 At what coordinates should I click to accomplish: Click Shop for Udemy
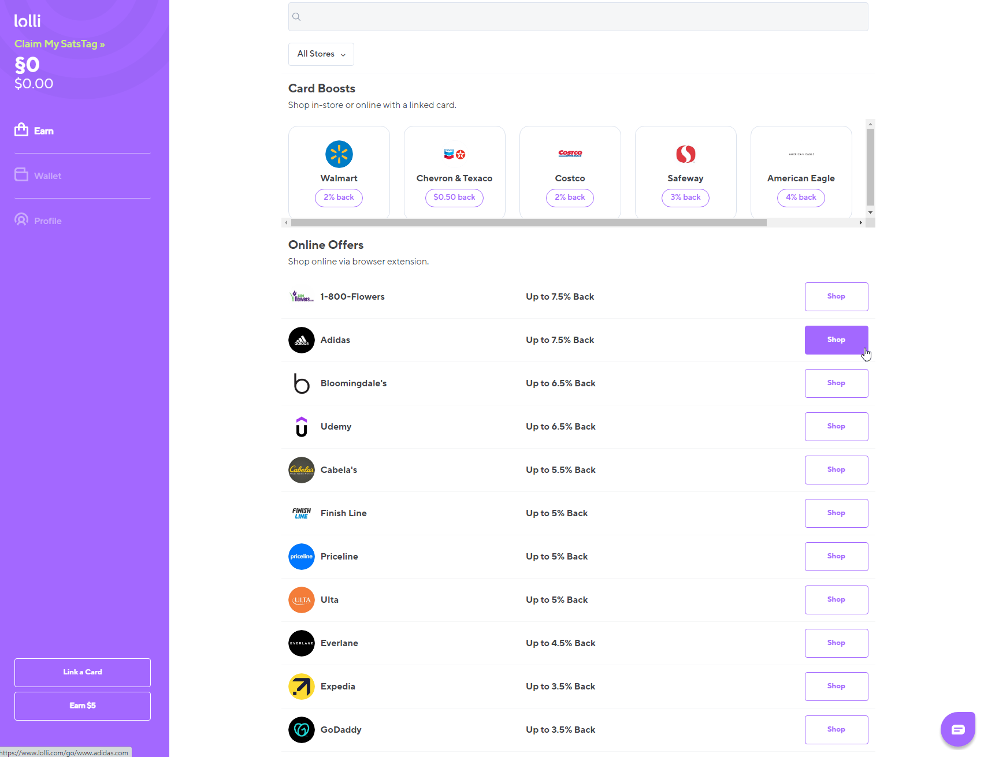pyautogui.click(x=836, y=427)
